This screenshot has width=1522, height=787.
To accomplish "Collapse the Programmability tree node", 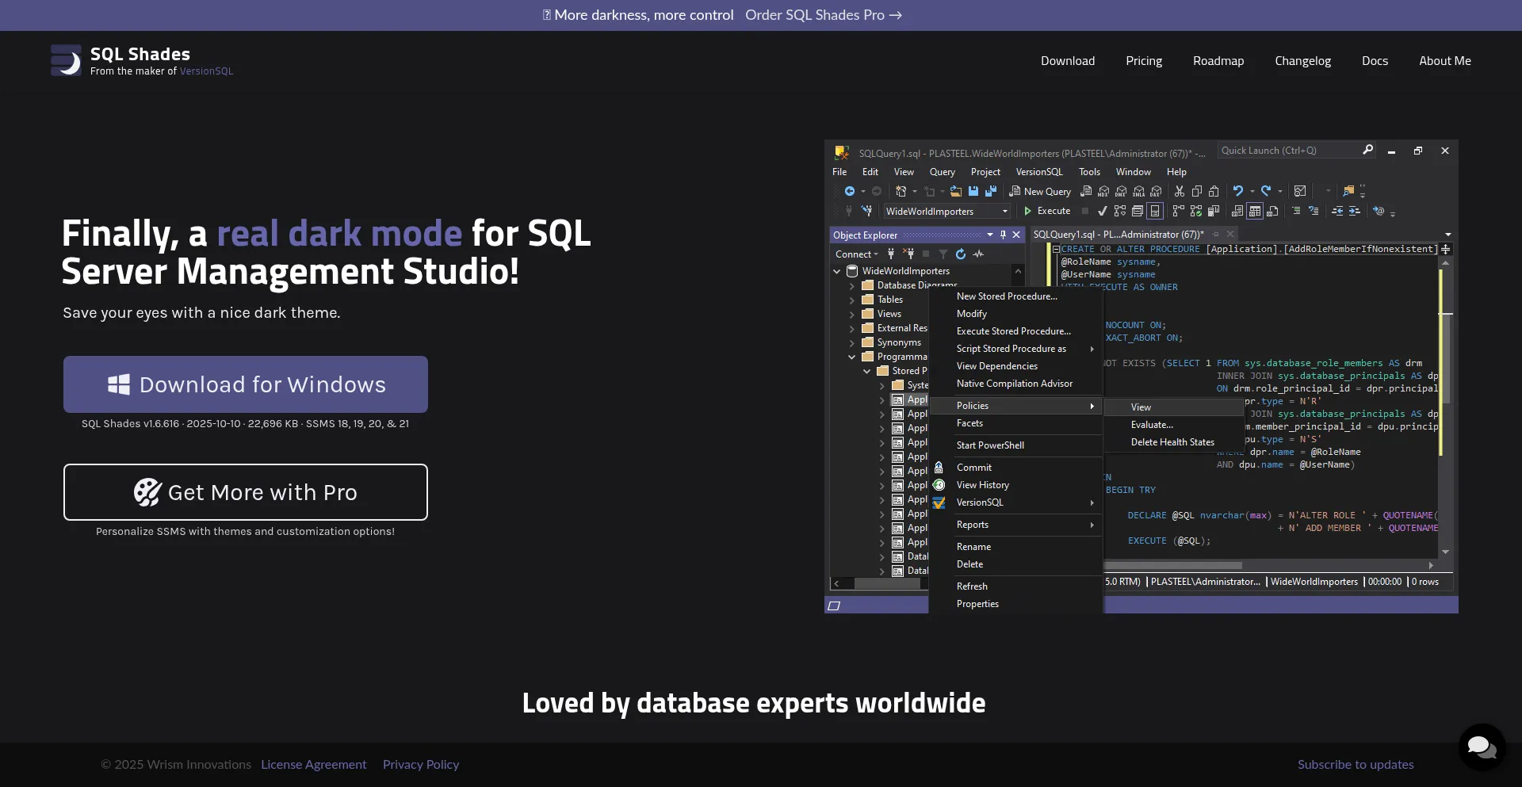I will tap(852, 357).
